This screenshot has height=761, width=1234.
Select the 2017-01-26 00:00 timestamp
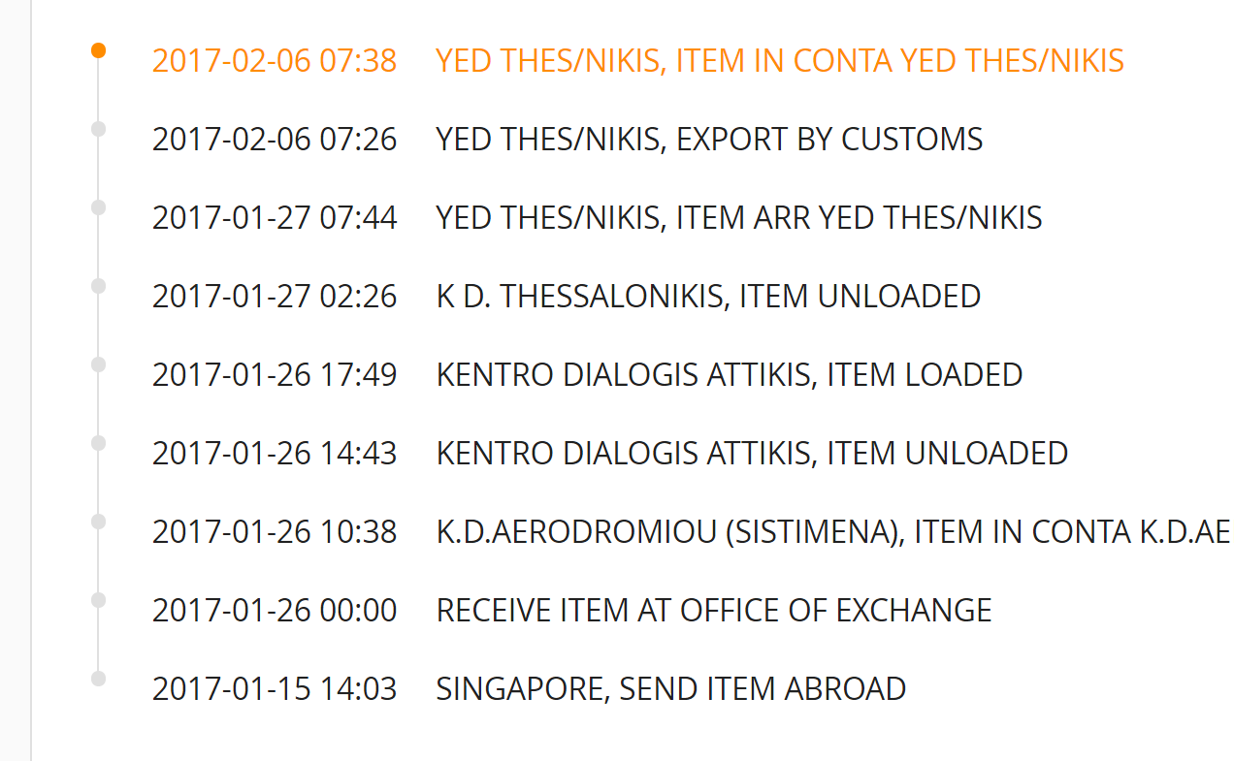(x=275, y=611)
